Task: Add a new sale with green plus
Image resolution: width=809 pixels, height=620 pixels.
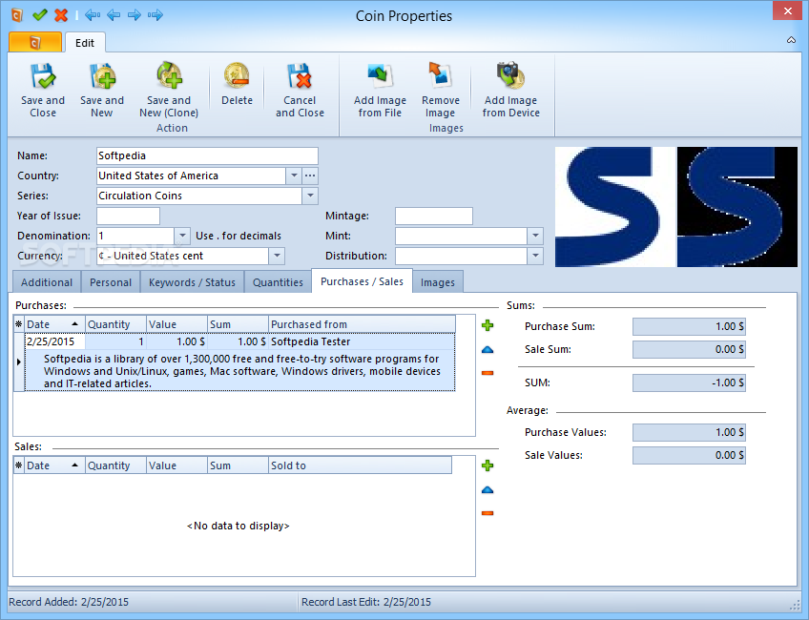Action: (487, 465)
